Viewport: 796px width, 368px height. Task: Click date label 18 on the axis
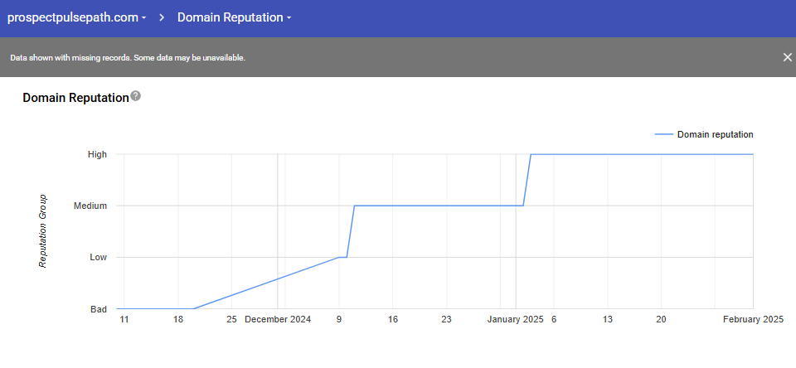(x=178, y=319)
